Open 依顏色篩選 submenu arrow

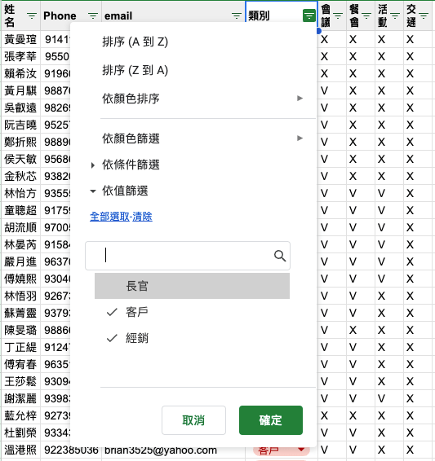pos(300,138)
